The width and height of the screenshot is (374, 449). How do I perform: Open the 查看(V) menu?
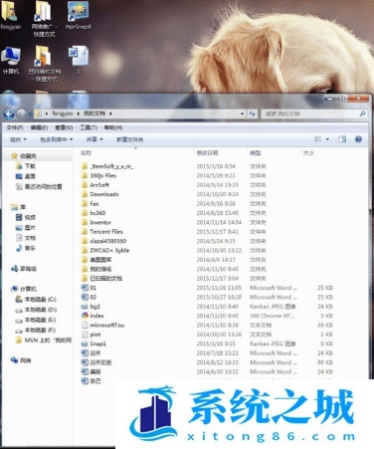pyautogui.click(x=64, y=127)
